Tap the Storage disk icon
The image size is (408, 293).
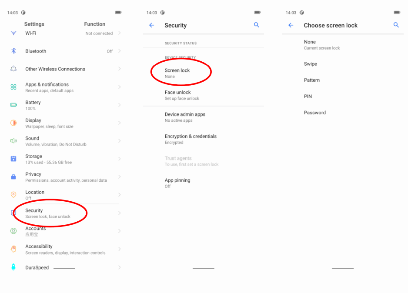pyautogui.click(x=13, y=159)
